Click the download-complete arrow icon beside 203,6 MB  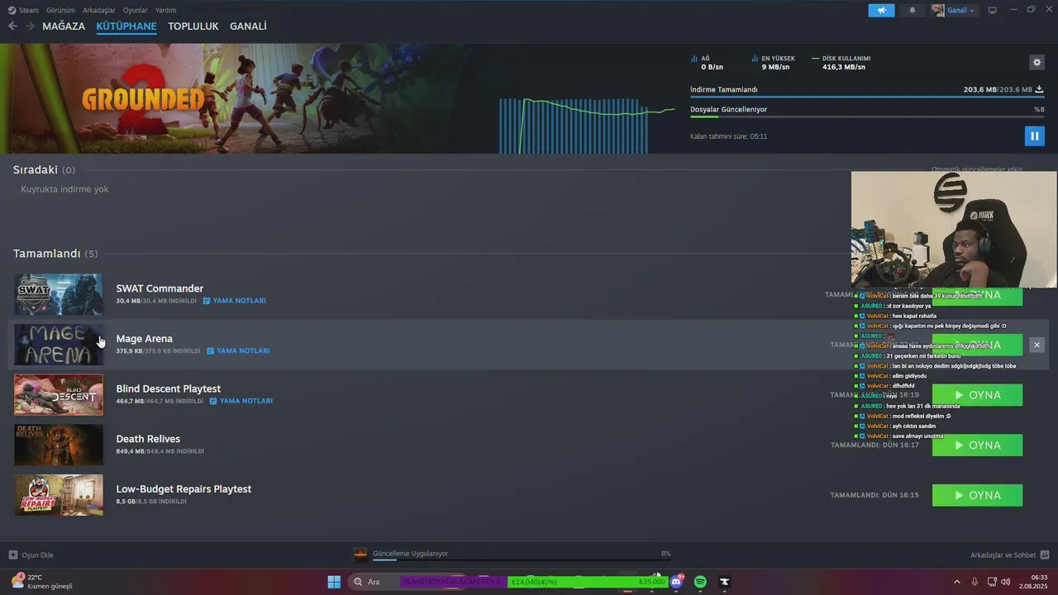coord(1039,89)
